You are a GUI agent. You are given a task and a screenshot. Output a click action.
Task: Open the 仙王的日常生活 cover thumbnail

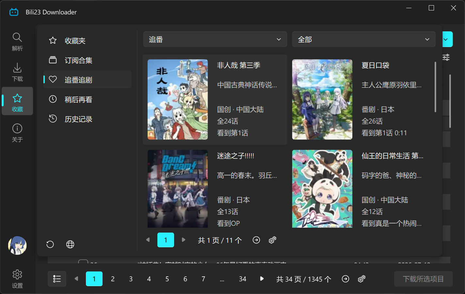point(322,189)
